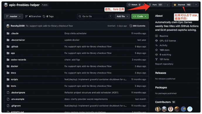Open 'docs: clarify provider secret requirements' commit

86,99
